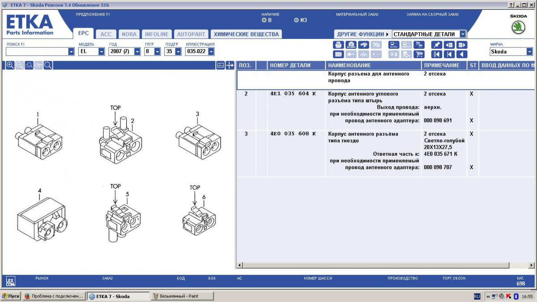
Task: Click the ELSA icon button
Action: (394, 45)
